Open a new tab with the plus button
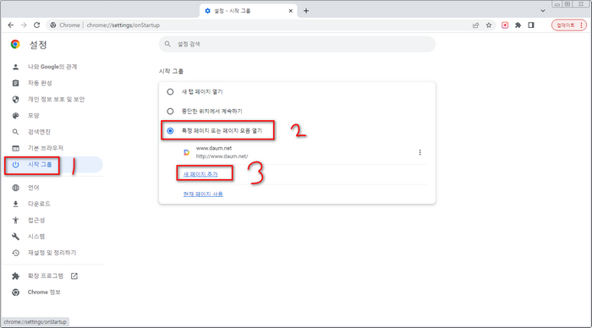The height and width of the screenshot is (328, 592). (x=306, y=11)
